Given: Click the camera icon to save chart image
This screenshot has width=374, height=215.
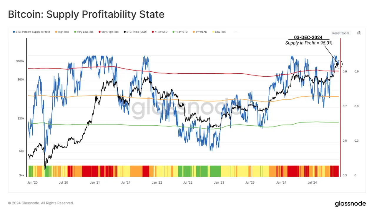Looking at the screenshot, I should 359,33.
